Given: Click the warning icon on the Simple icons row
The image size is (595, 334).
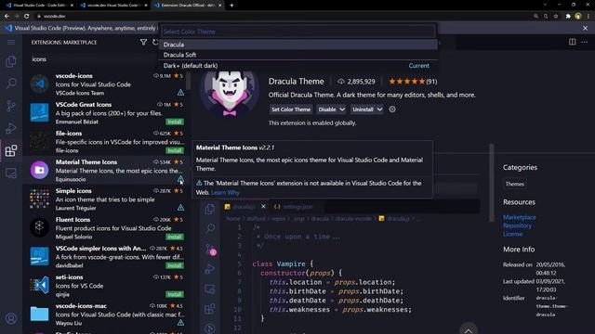Looking at the screenshot, I should [180, 208].
